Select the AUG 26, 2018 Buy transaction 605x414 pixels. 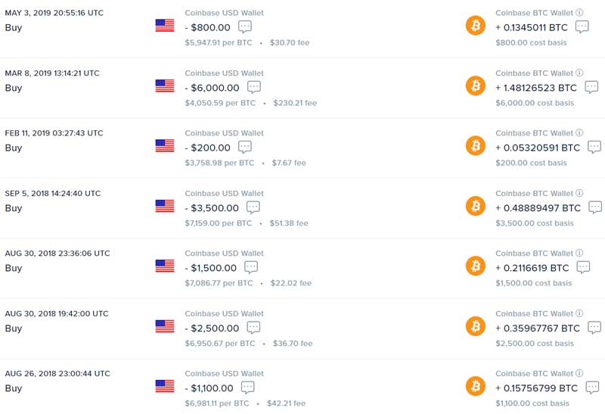[302, 388]
